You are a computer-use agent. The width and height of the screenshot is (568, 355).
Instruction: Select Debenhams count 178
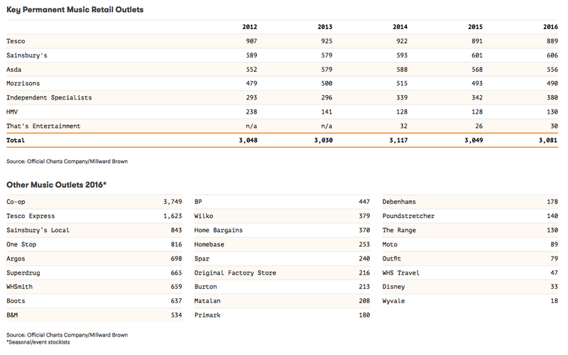click(552, 202)
